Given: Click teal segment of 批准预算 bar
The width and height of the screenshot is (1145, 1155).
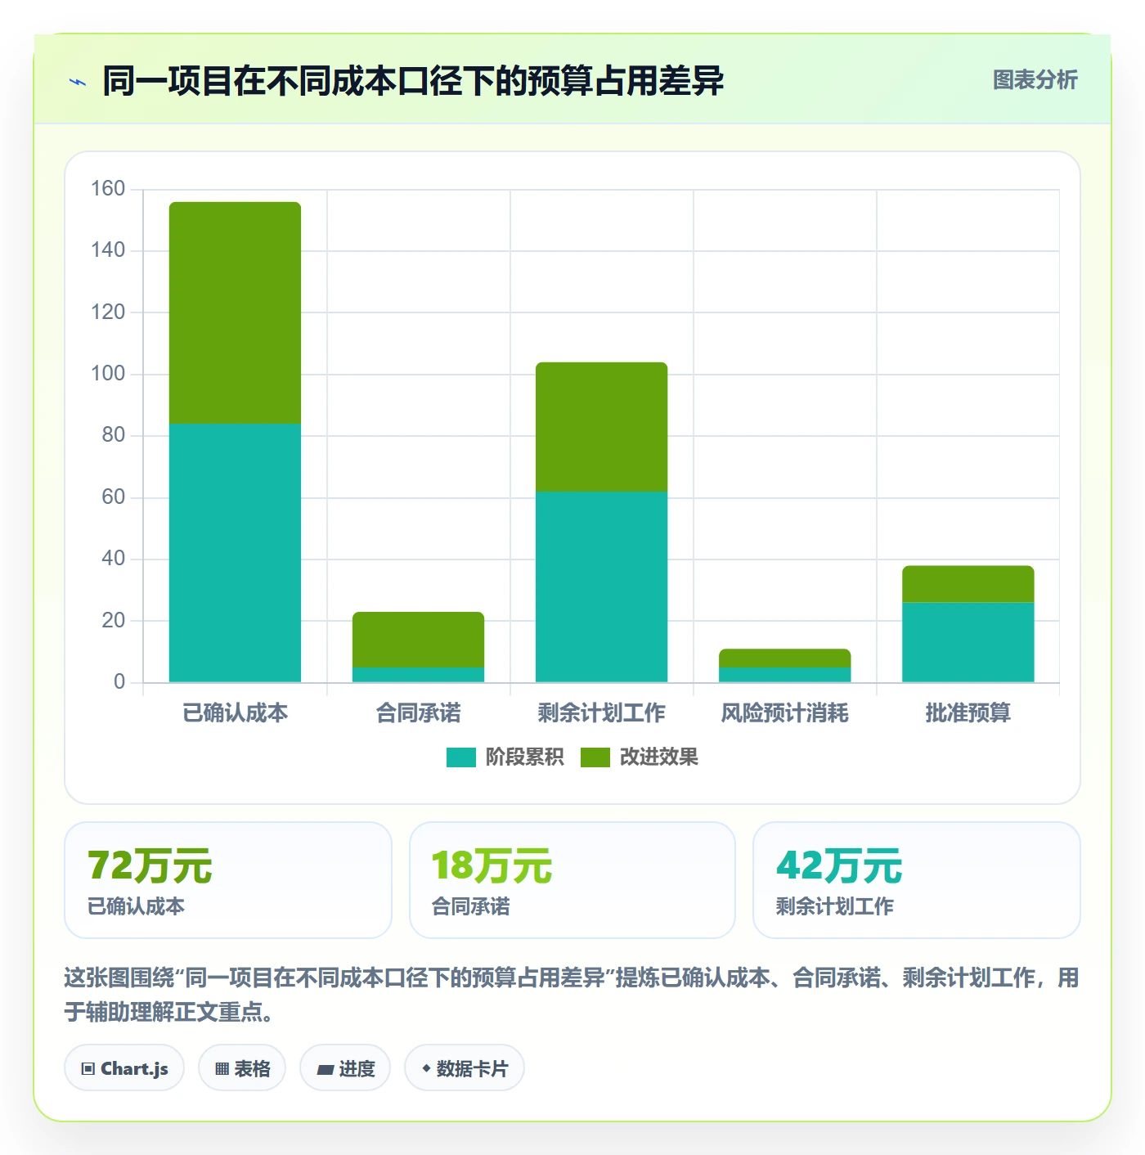Looking at the screenshot, I should click(968, 642).
